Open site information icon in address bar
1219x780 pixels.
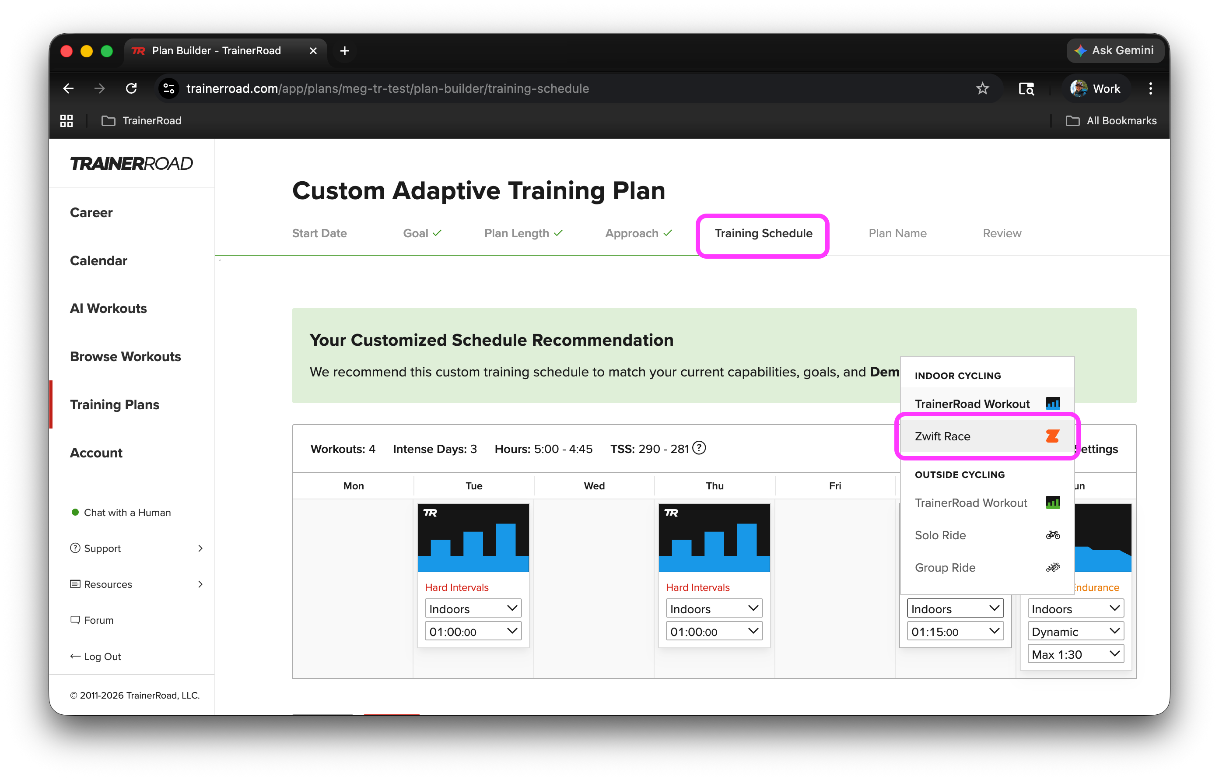coord(168,88)
